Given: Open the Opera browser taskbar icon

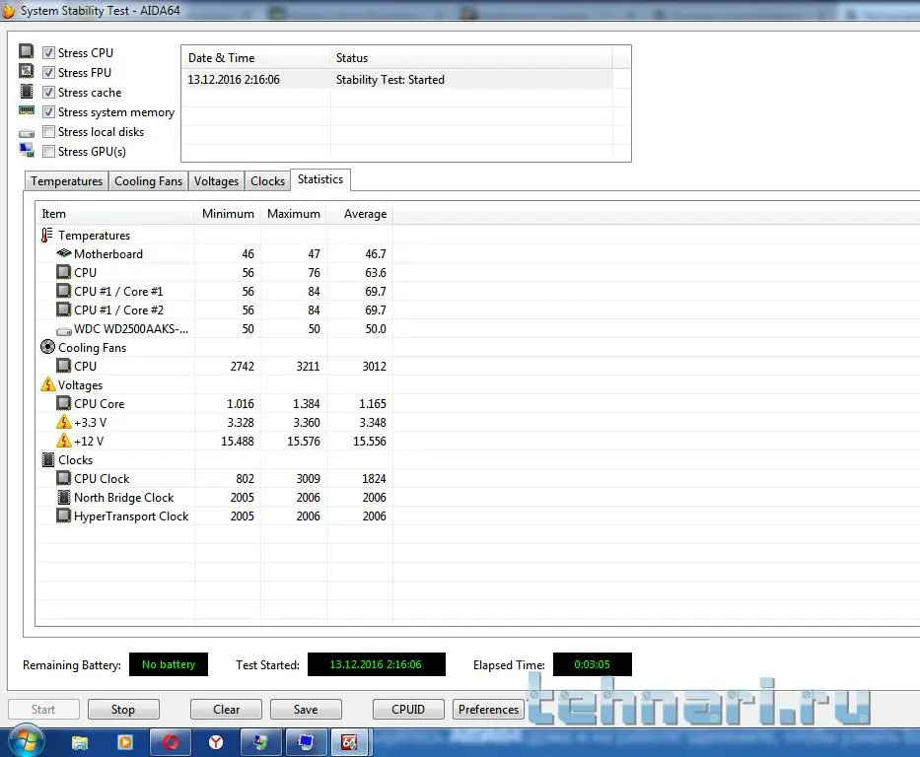Looking at the screenshot, I should [171, 743].
